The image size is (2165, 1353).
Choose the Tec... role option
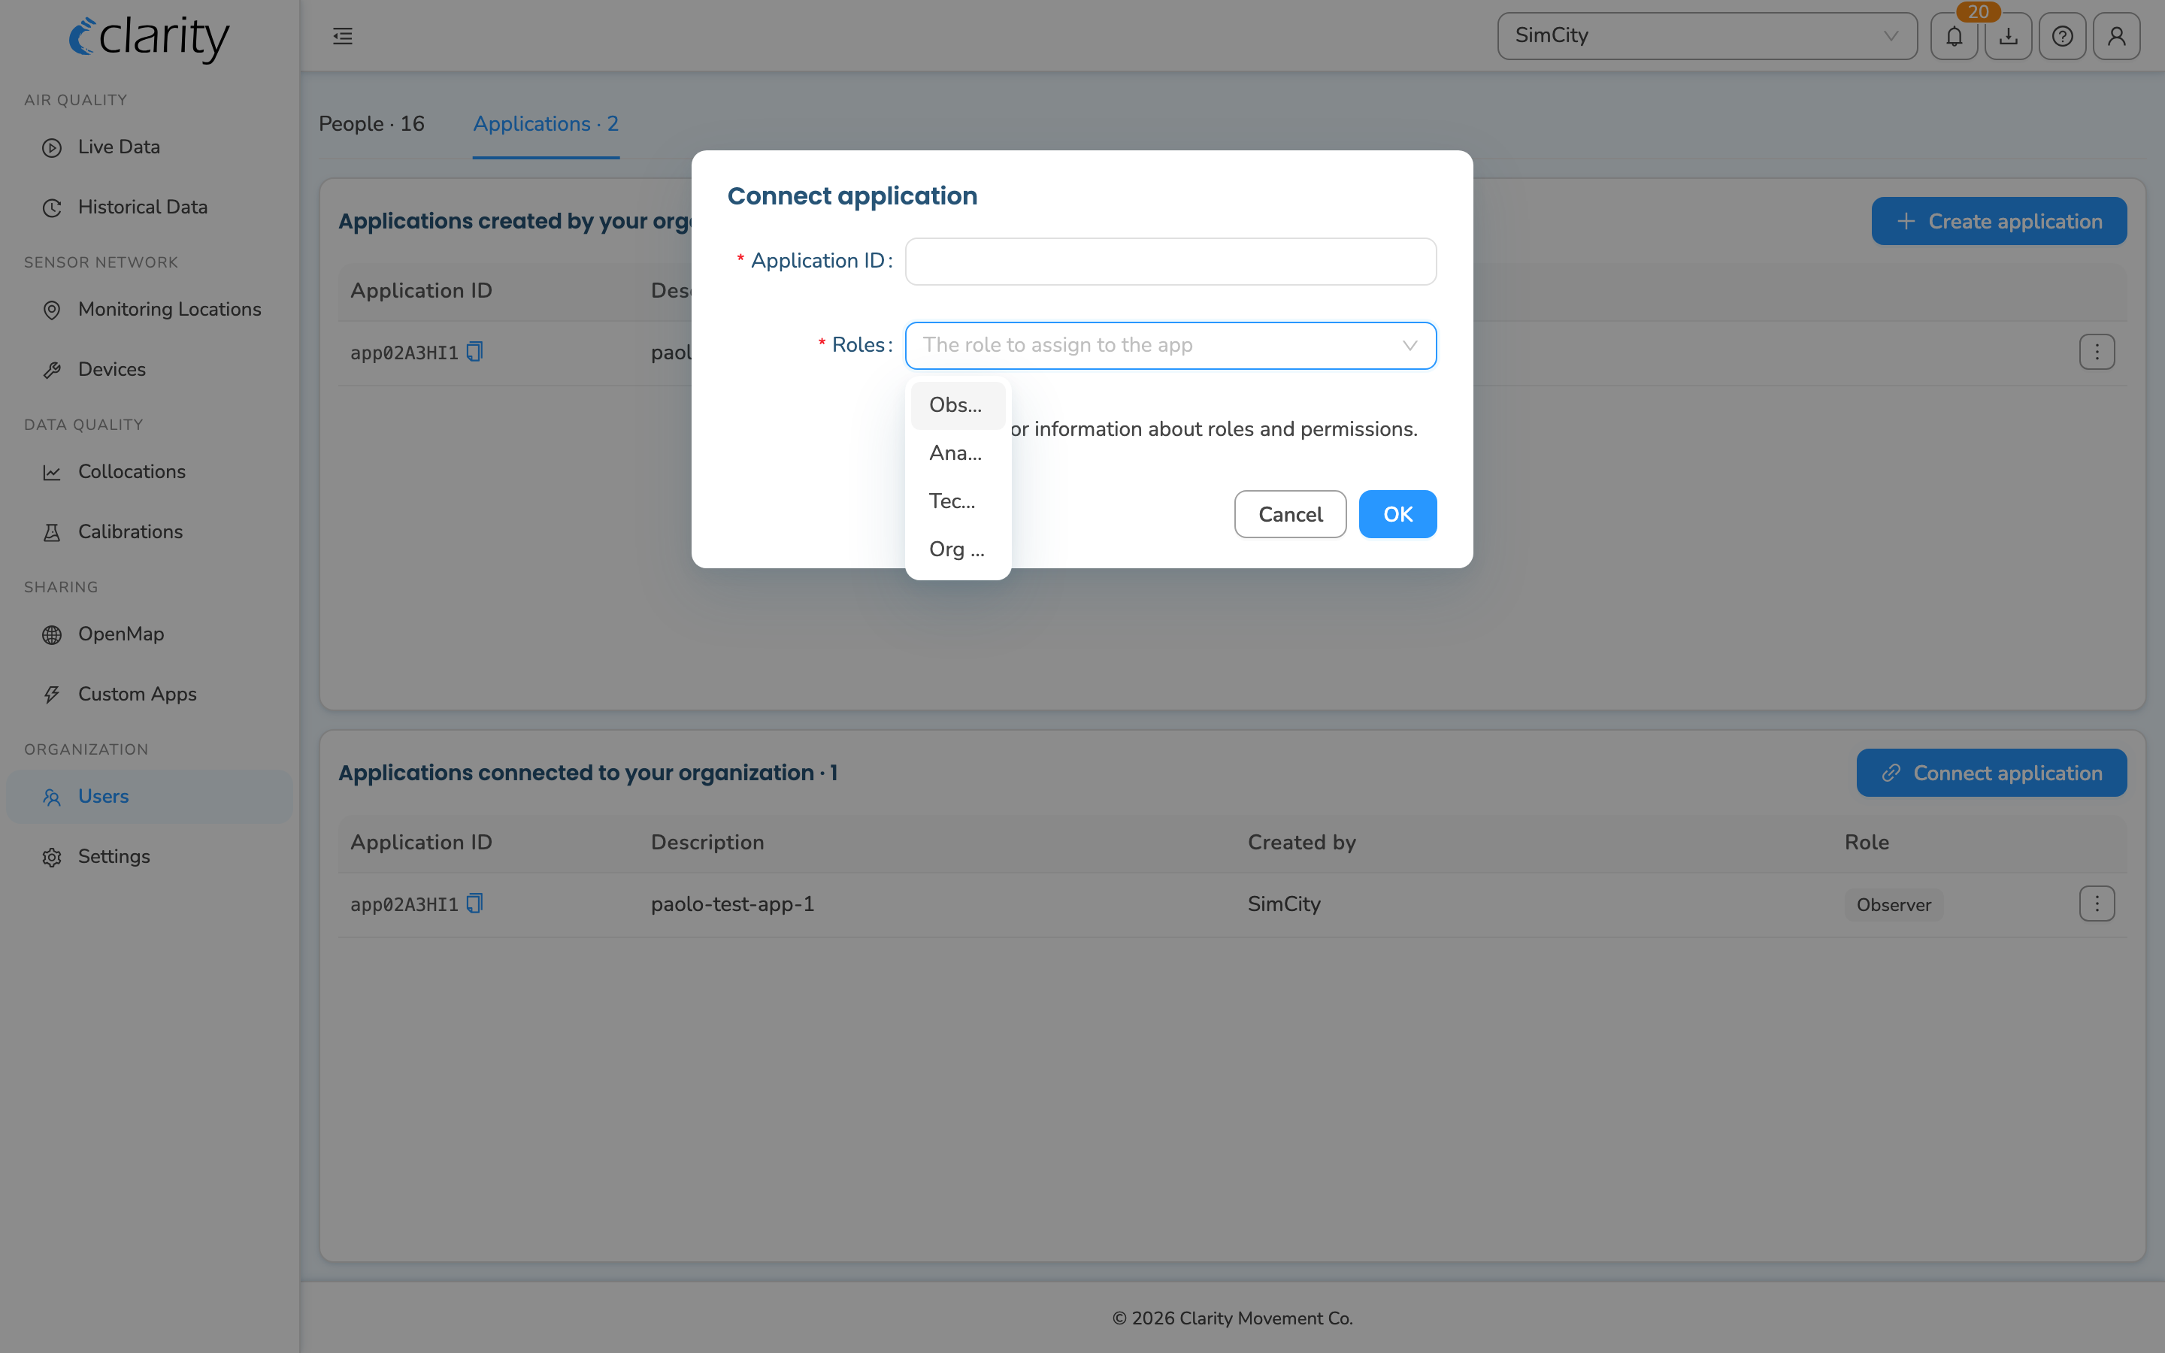click(957, 501)
